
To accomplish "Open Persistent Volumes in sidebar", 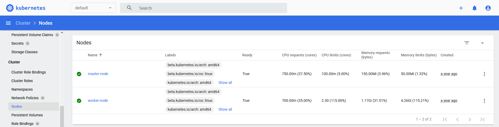I will pyautogui.click(x=27, y=115).
